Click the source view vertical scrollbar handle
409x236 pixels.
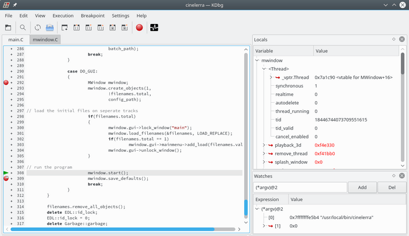click(x=246, y=207)
